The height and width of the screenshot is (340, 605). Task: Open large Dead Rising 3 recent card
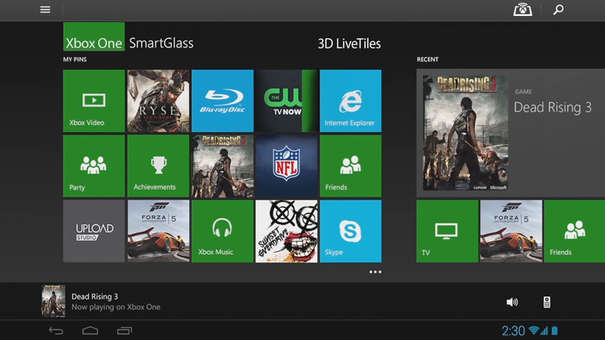coord(511,133)
